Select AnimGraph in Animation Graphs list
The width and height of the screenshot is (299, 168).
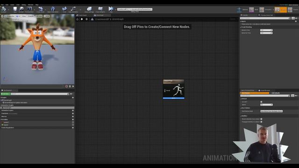(37, 108)
